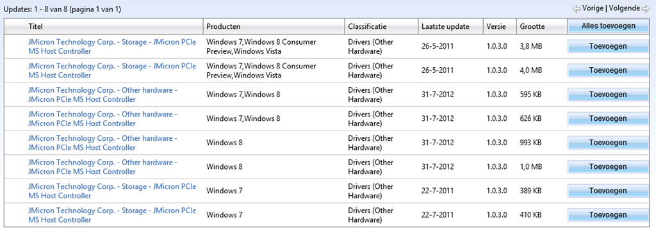Image resolution: width=656 pixels, height=231 pixels.
Task: Click the right arrow icon beside Volgende
Action: pos(645,8)
